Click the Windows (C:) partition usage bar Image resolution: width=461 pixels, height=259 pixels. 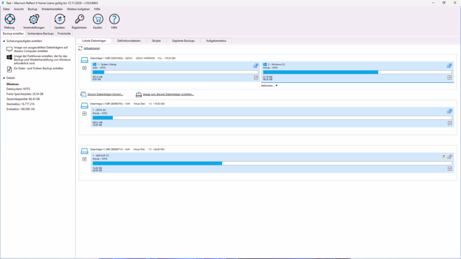click(x=357, y=72)
